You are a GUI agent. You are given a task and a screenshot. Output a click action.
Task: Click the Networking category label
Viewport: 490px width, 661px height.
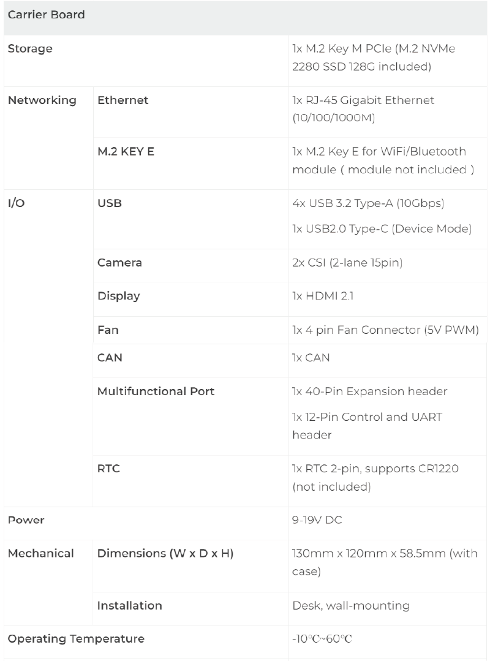pyautogui.click(x=42, y=100)
